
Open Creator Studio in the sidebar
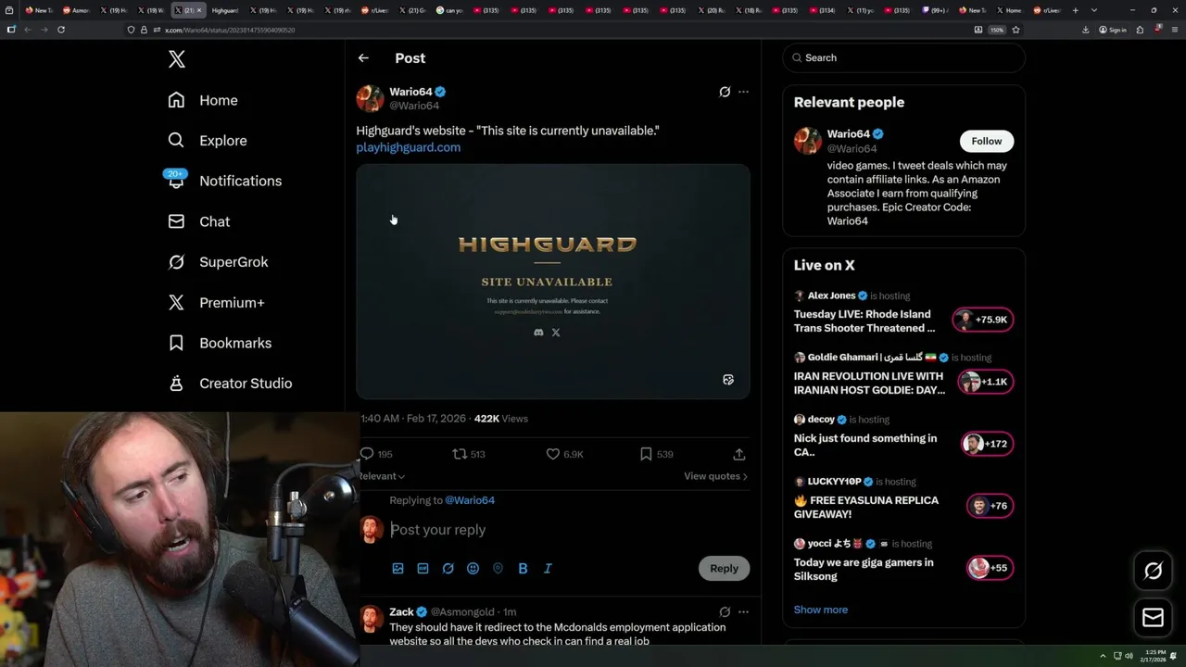click(x=230, y=384)
